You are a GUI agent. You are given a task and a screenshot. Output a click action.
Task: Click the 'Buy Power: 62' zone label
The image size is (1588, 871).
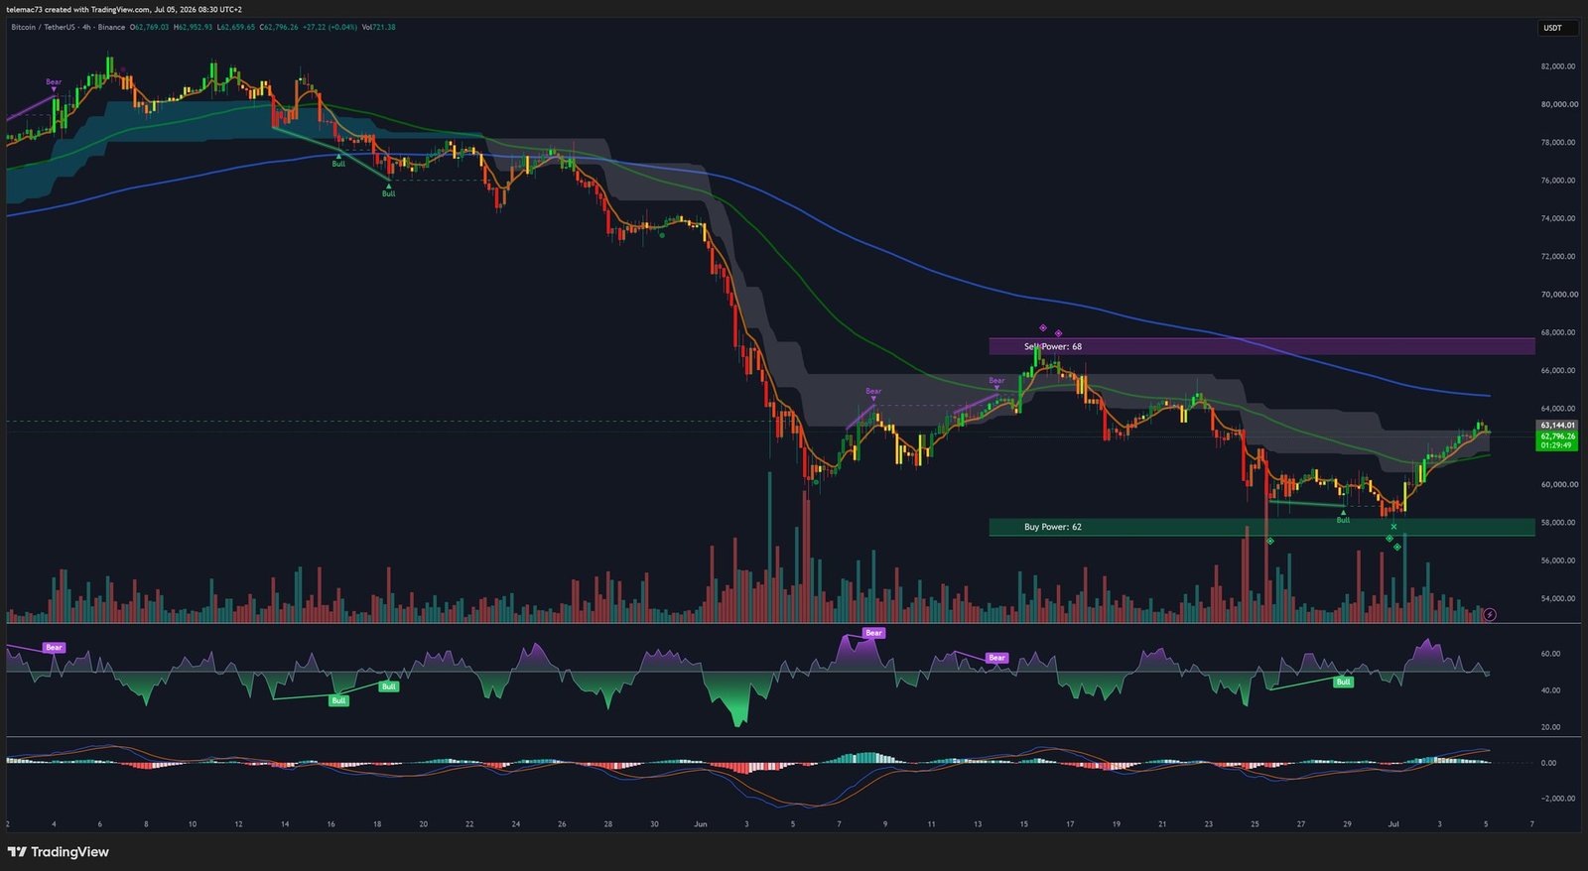(x=1053, y=527)
